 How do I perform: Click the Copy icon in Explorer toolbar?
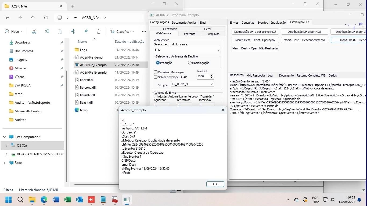(47, 31)
